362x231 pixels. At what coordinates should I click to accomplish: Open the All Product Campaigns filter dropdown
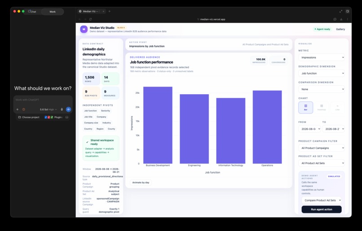(x=322, y=148)
